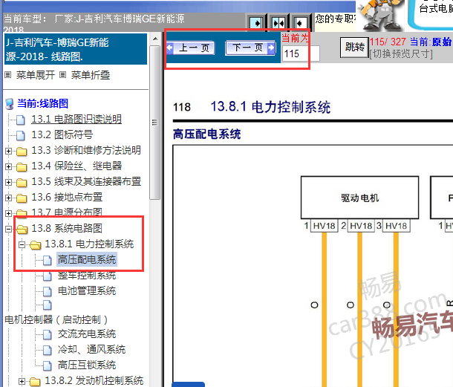The height and width of the screenshot is (387, 453).
Task: Click the left-arrow panel icon in toolbar
Action: pos(301,22)
